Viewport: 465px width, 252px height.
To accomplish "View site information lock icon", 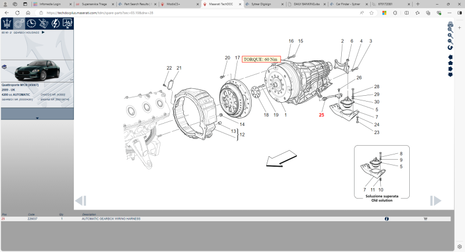I will [x=41, y=13].
